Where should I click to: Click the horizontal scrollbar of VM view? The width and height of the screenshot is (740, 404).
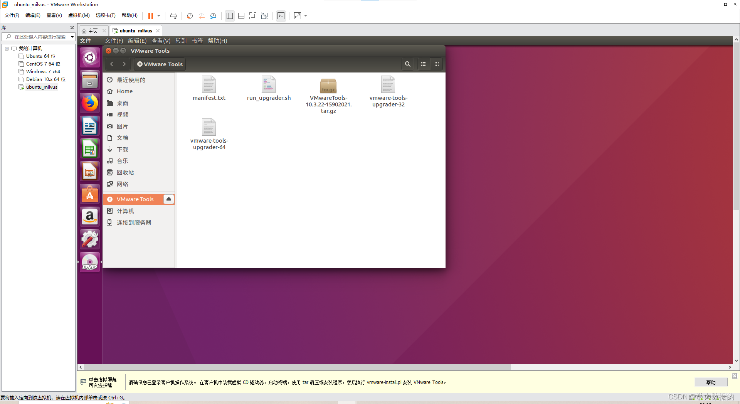(x=297, y=367)
